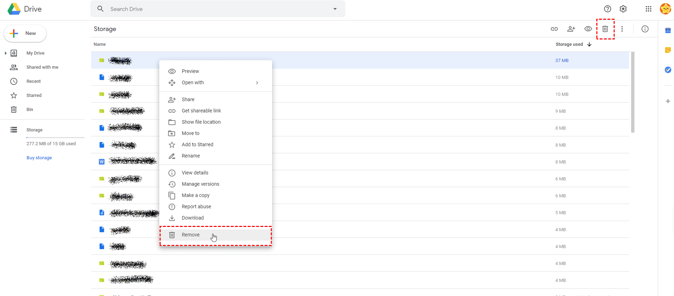Expand the My Drive tree arrow
The width and height of the screenshot is (674, 296).
[6, 53]
